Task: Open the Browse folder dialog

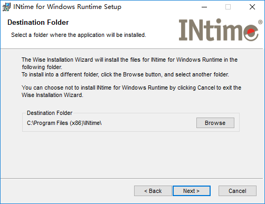Action: (x=215, y=123)
